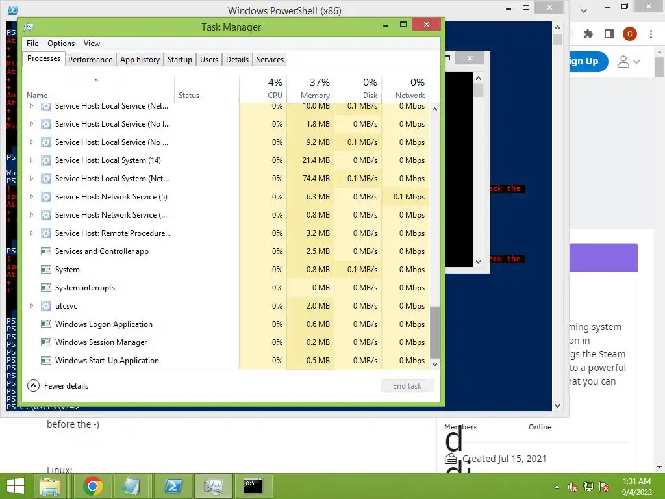Click Windows Start-Up Application icon
This screenshot has height=499, width=665.
46,361
